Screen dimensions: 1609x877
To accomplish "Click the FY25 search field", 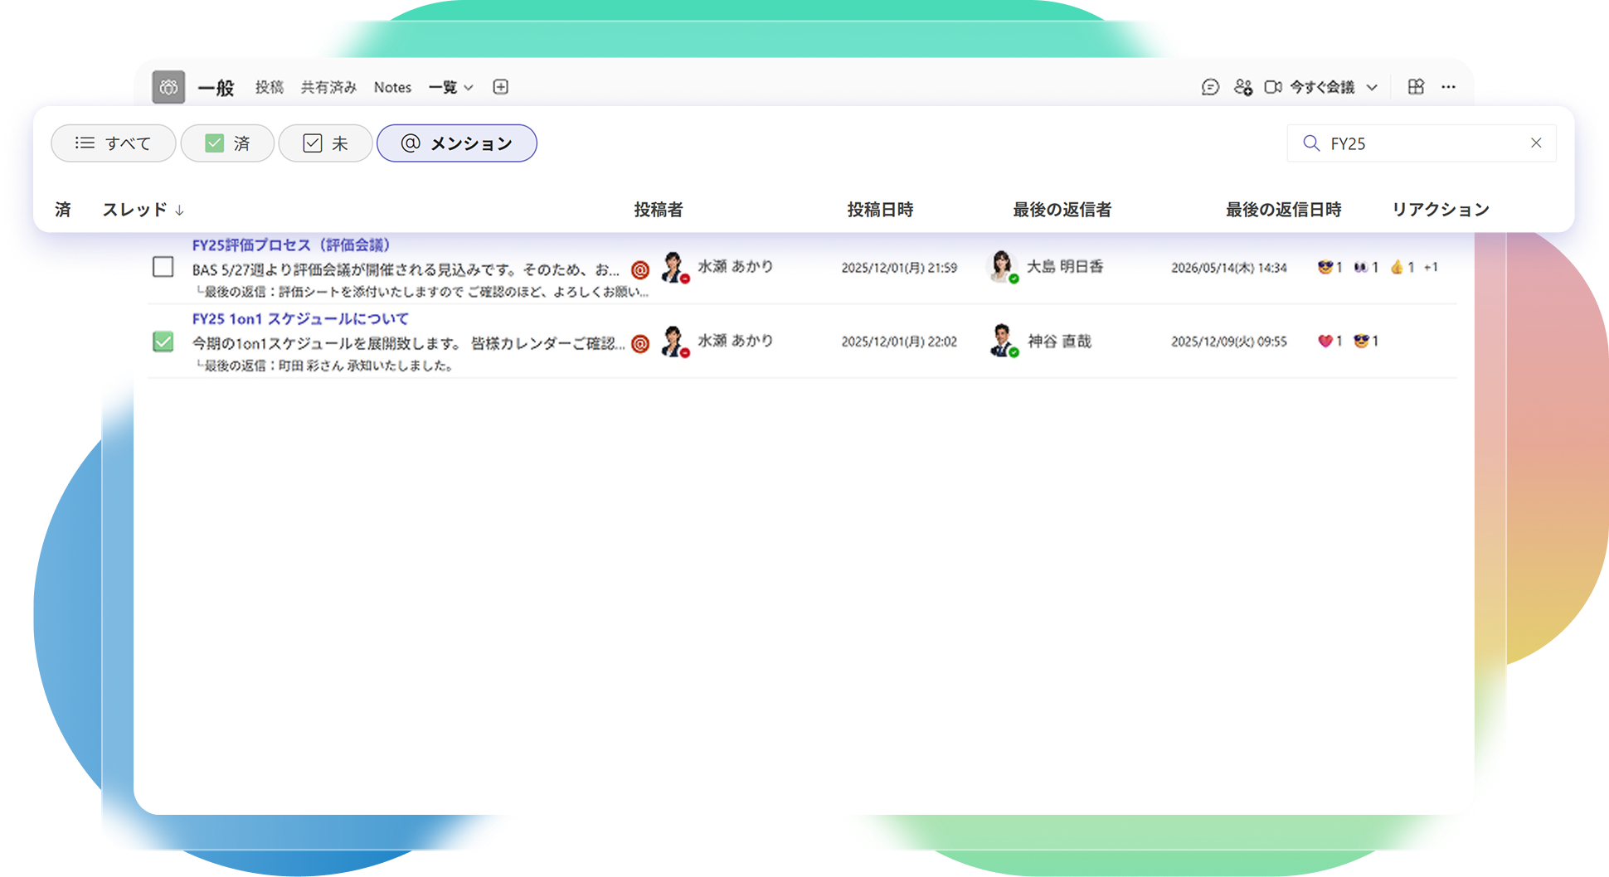I will pos(1422,143).
